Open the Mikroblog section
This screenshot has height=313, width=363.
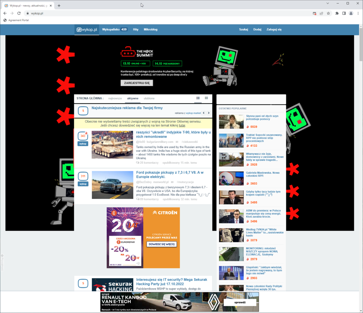150,30
